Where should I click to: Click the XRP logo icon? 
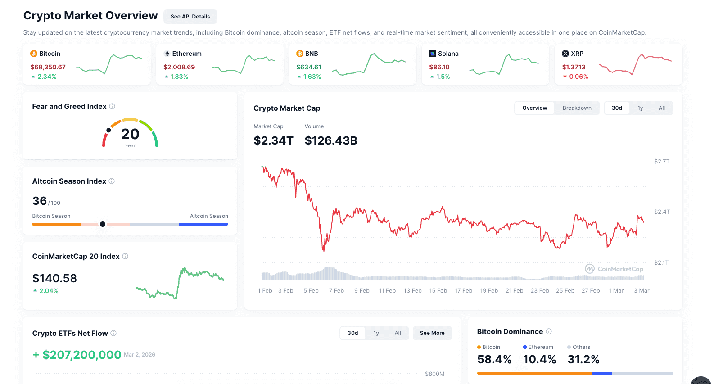(x=565, y=54)
